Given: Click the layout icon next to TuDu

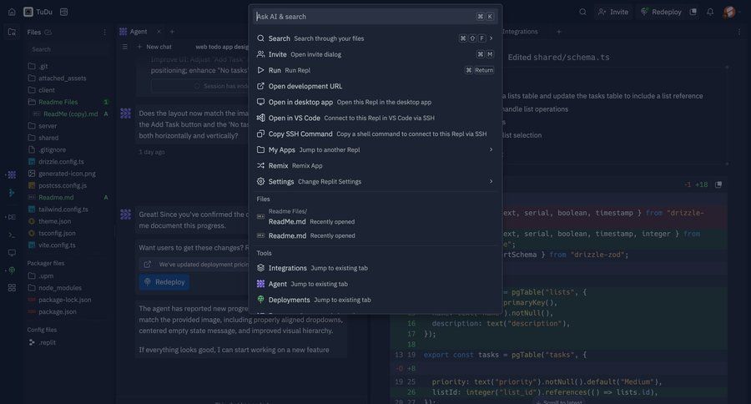Looking at the screenshot, I should (63, 12).
